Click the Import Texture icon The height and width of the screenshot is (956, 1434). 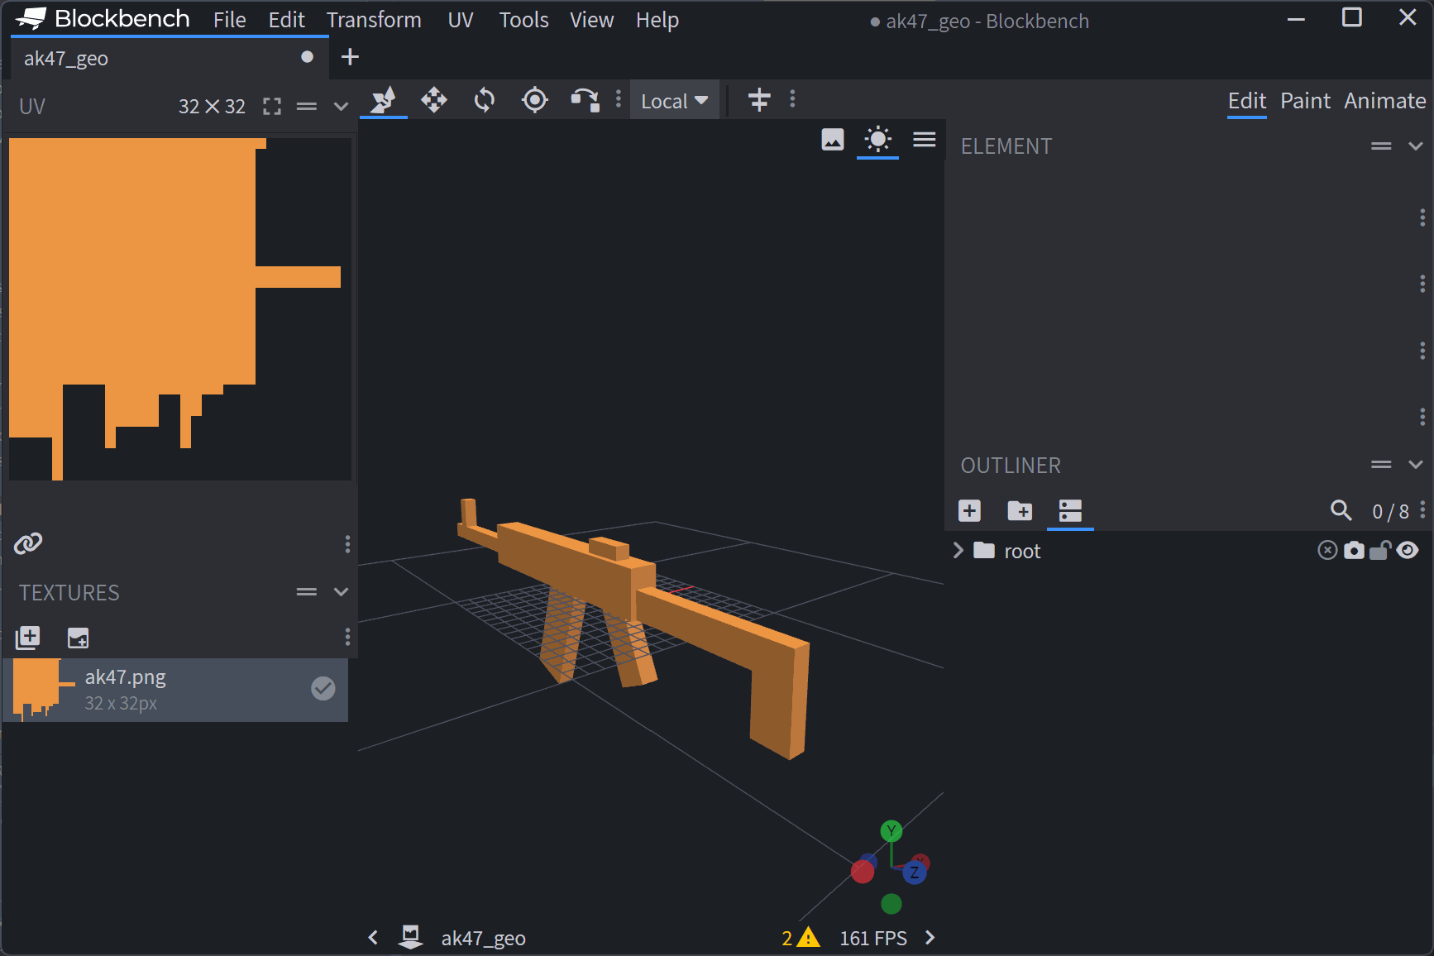point(28,638)
